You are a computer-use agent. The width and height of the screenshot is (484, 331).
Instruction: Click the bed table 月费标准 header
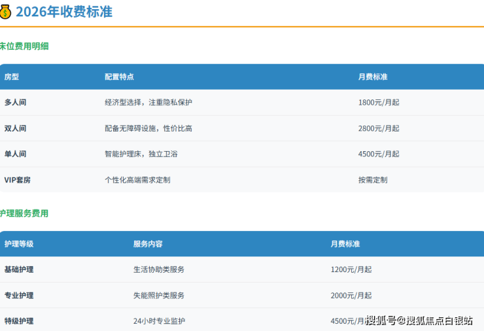(373, 77)
